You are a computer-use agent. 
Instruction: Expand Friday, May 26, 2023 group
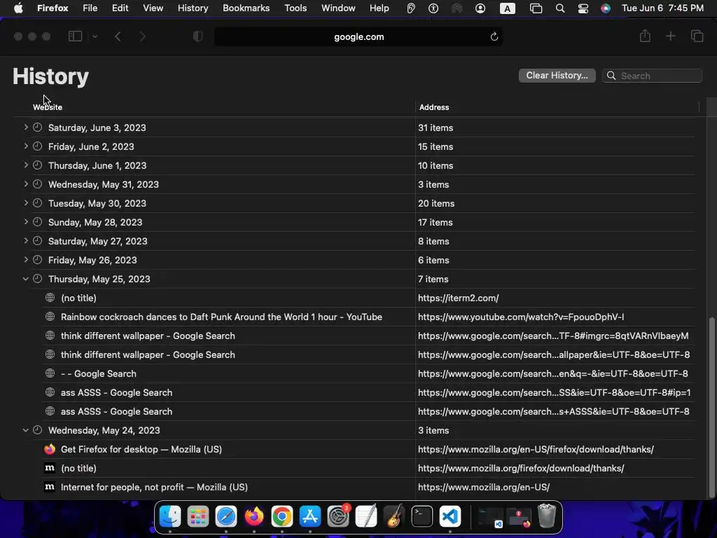26,260
